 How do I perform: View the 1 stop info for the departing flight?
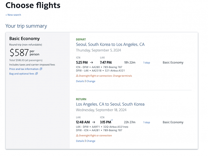coord(147,63)
